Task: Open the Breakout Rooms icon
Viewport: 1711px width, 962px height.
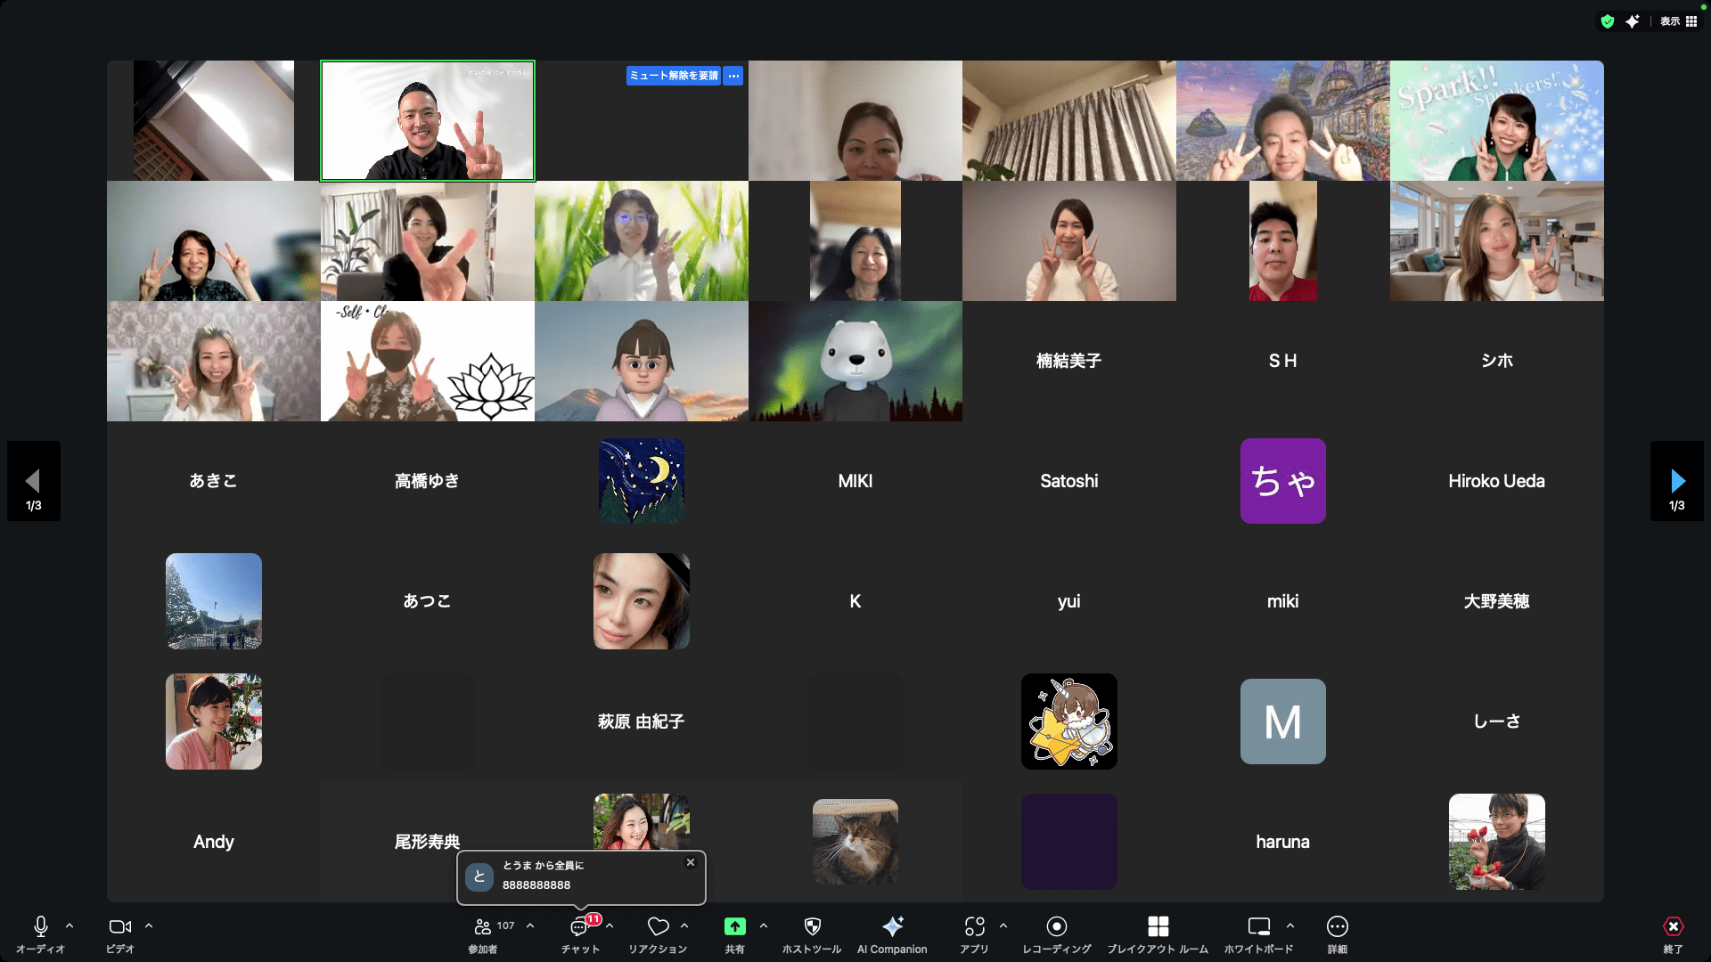Action: point(1158,927)
